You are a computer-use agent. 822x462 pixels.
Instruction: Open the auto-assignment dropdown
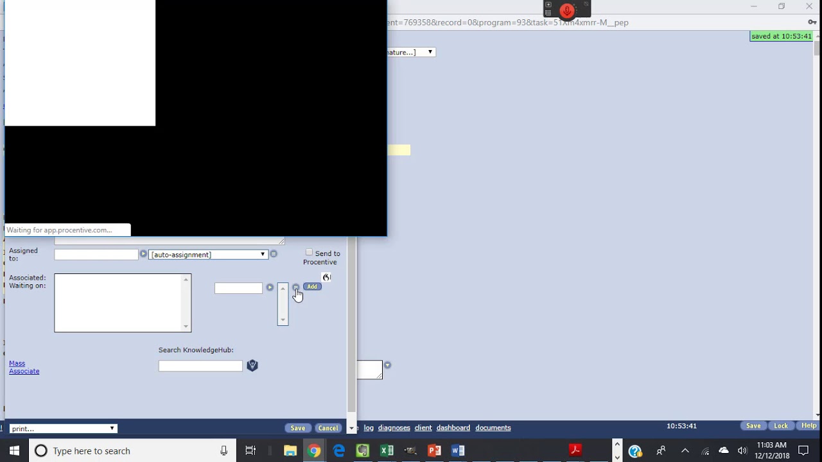207,255
